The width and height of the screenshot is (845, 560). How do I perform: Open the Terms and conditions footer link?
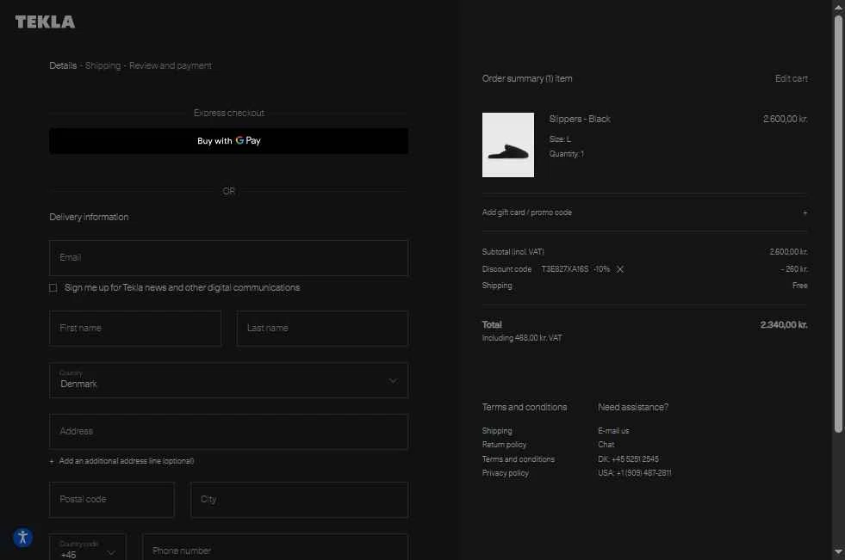[518, 459]
